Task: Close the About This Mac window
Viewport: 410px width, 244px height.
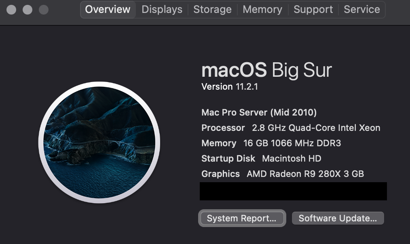Action: [12, 9]
